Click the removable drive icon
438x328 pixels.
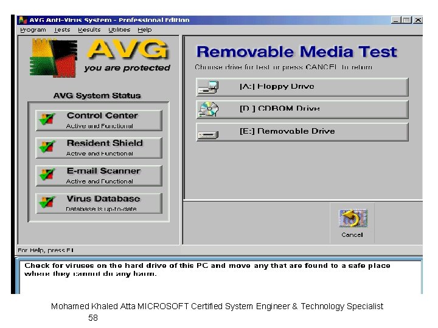(208, 135)
